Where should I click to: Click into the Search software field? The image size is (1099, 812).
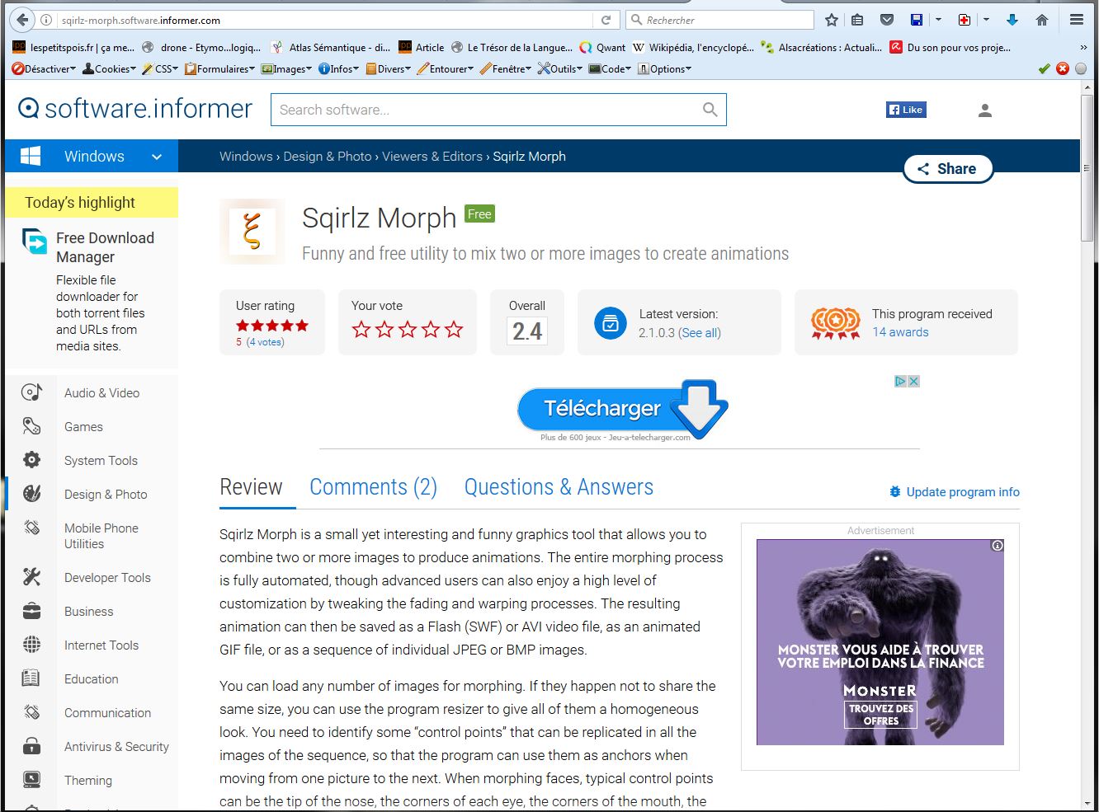[487, 110]
